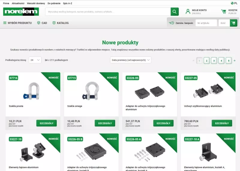Open the Moje Konto user icon
Screen dimensions: 240x171
tap(188, 12)
